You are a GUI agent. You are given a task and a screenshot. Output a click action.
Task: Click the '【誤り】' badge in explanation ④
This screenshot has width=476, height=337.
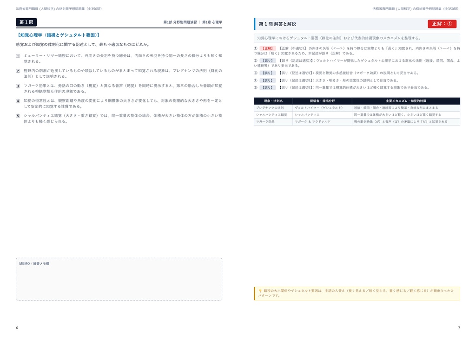pyautogui.click(x=267, y=81)
